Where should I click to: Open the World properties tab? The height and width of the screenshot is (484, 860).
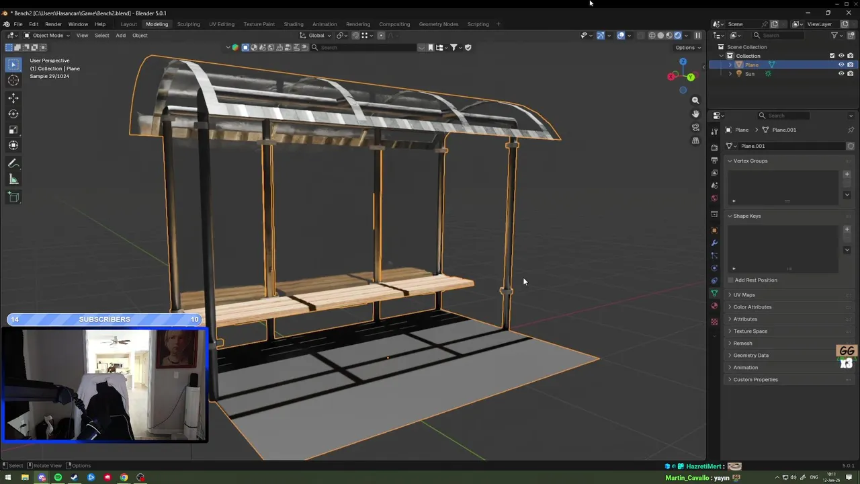[x=714, y=198]
